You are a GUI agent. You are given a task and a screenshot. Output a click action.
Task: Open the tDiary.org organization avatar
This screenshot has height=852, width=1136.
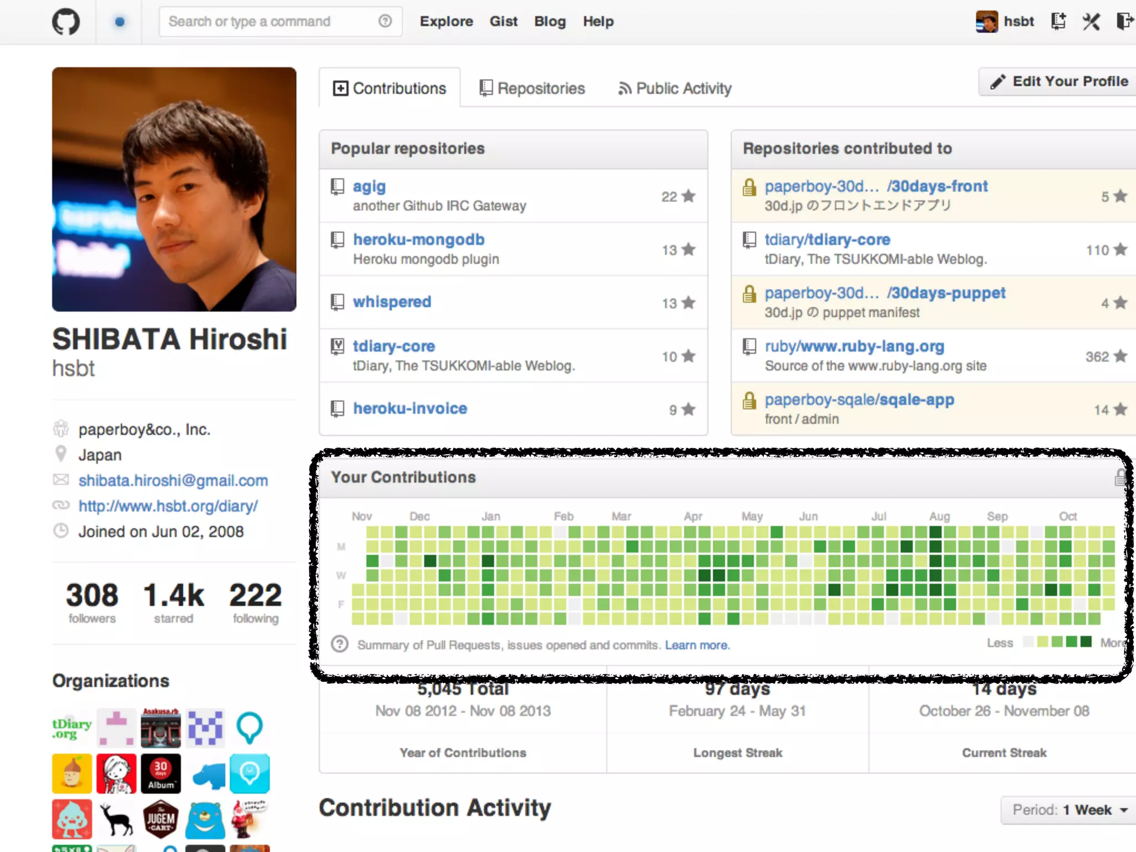coord(72,728)
